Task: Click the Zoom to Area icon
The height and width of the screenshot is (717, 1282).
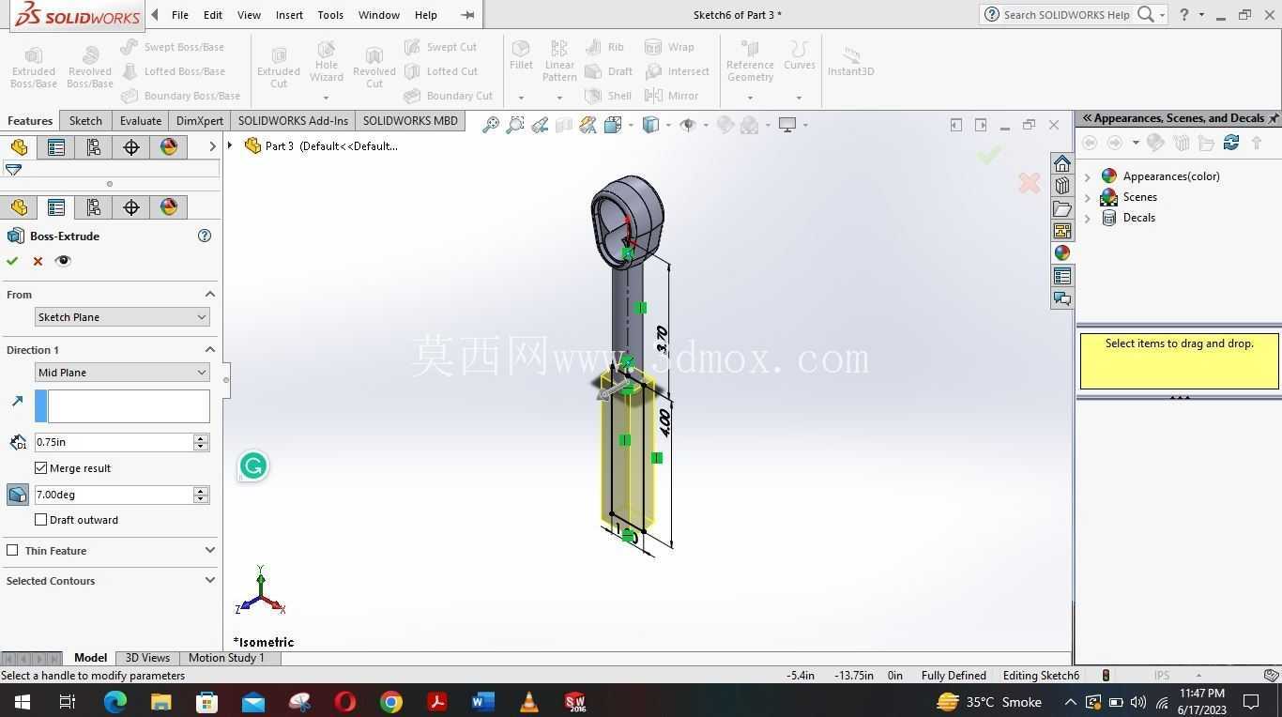Action: 514,125
